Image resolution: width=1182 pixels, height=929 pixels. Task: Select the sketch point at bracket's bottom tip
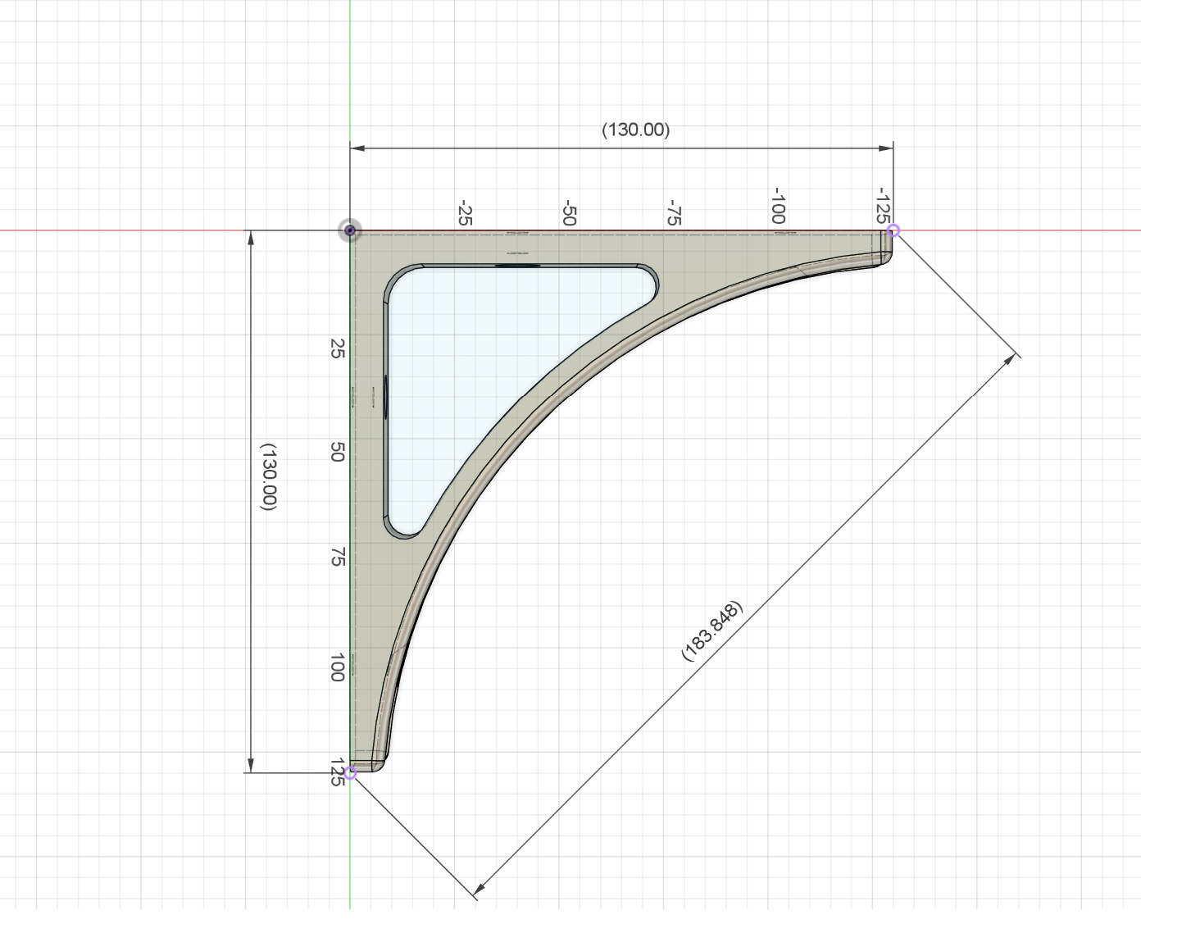coord(350,772)
